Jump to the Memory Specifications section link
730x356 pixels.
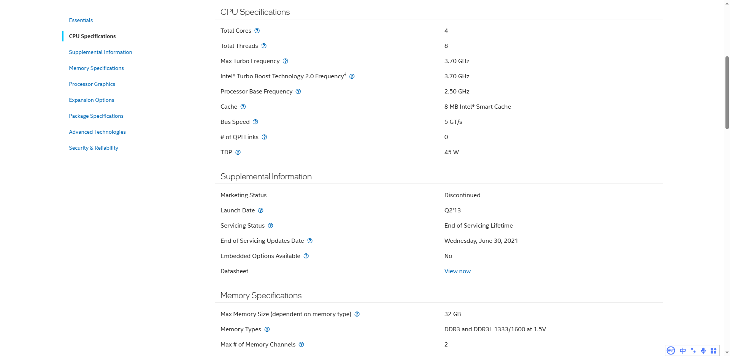point(96,68)
